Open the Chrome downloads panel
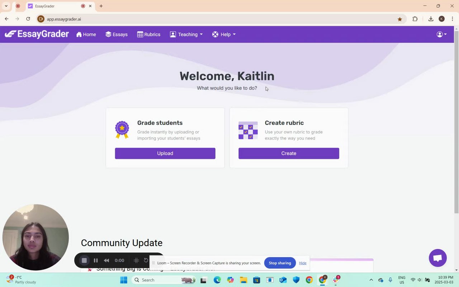The width and height of the screenshot is (459, 287). click(x=431, y=19)
